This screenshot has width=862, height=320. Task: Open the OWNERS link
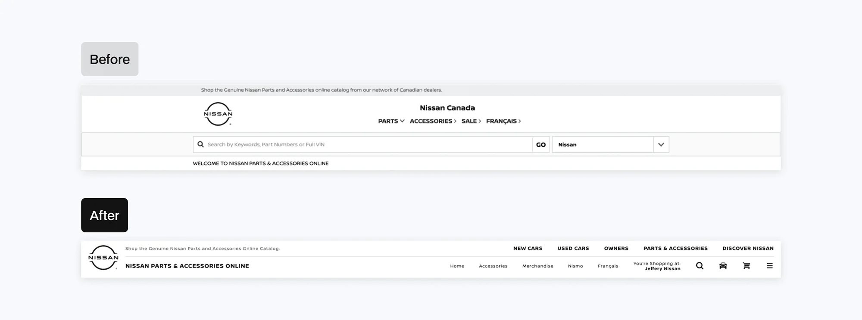coord(616,249)
